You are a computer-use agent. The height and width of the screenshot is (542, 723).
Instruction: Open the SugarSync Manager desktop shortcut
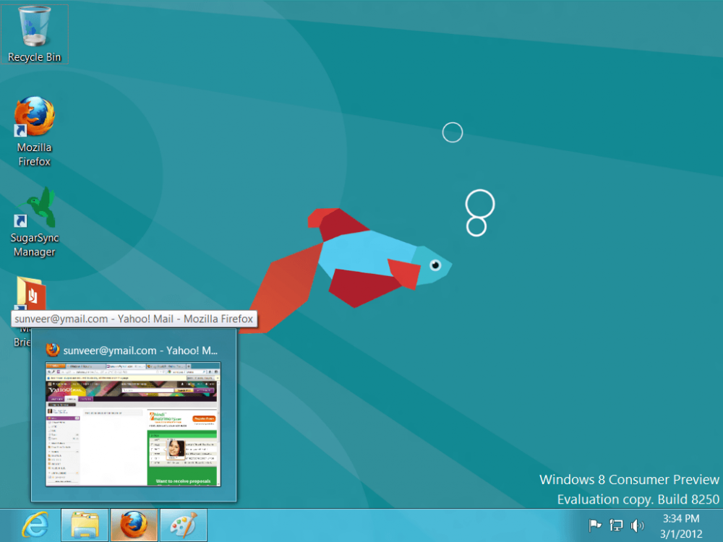pyautogui.click(x=35, y=222)
